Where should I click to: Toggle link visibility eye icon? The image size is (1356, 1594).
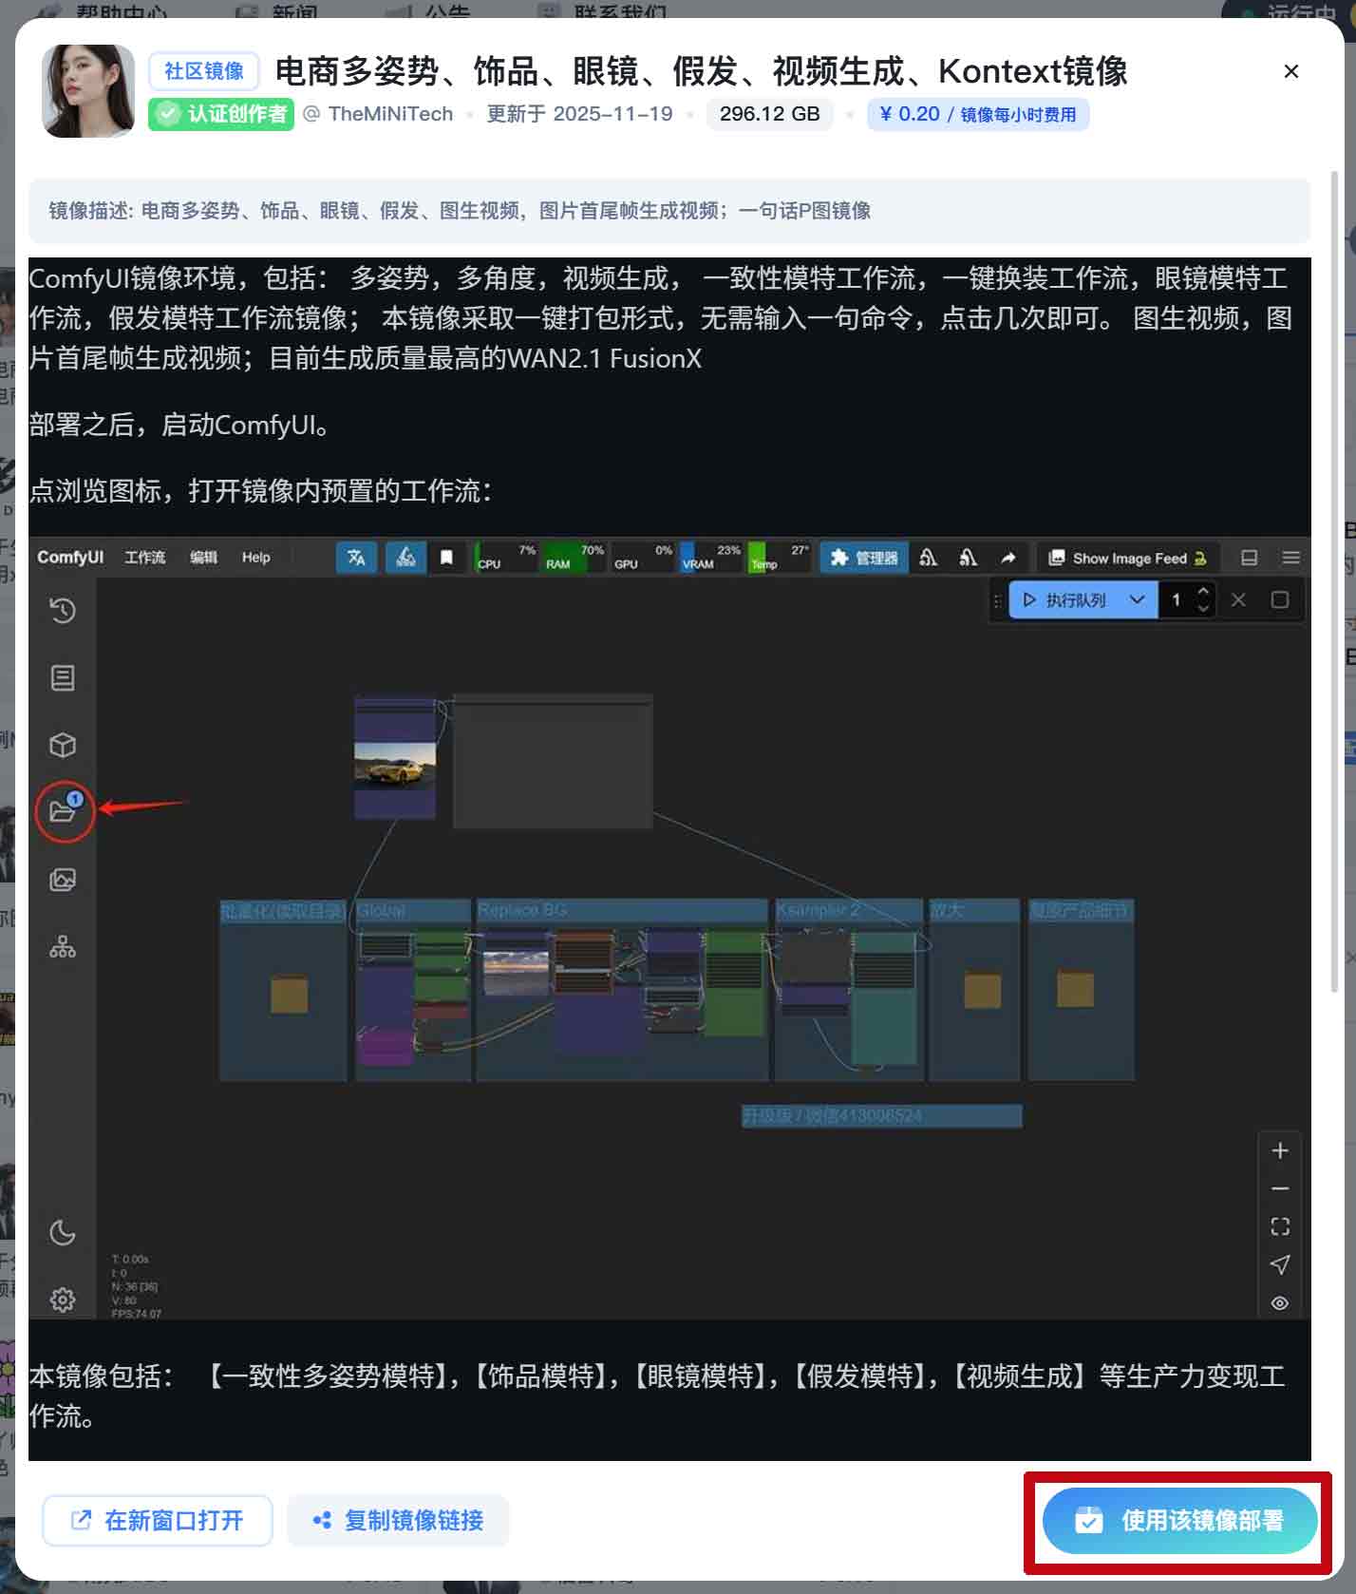[1280, 1303]
